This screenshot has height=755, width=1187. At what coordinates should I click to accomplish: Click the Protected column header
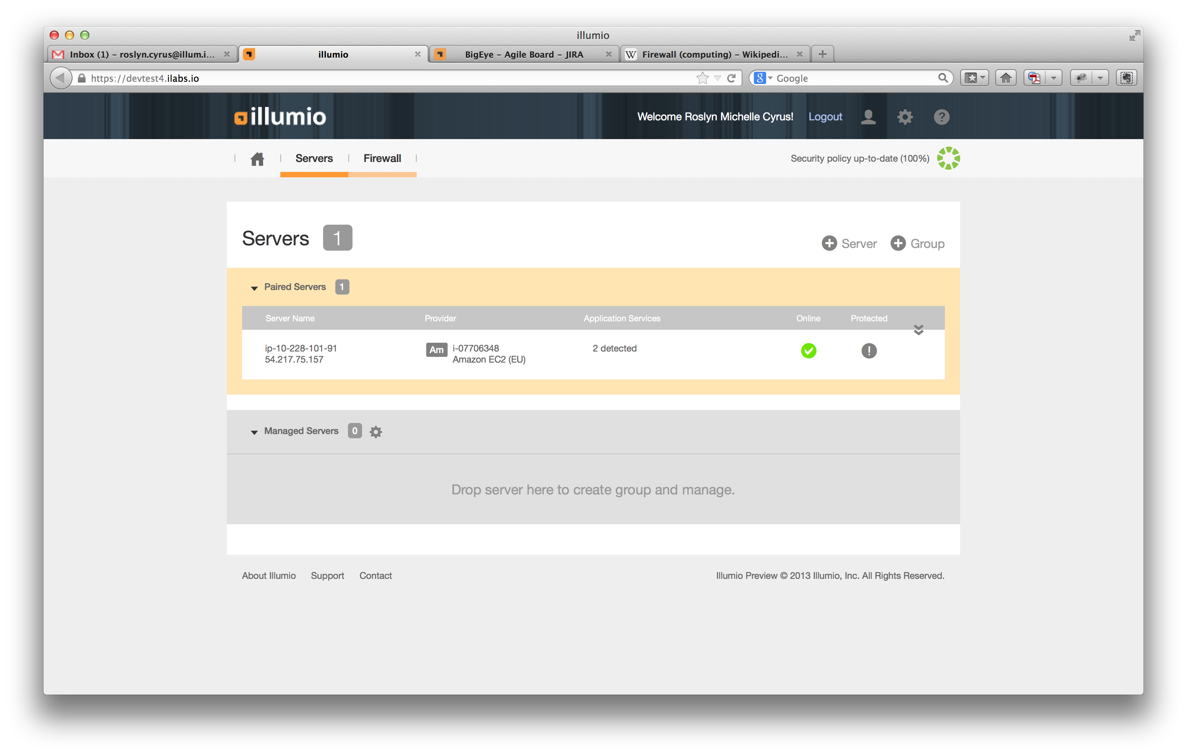click(868, 319)
